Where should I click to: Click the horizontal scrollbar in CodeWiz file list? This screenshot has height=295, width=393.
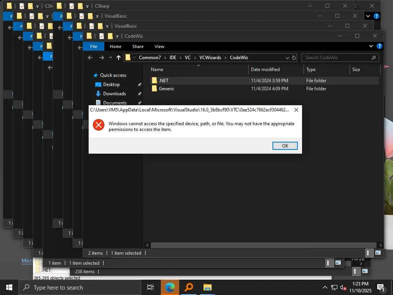(x=264, y=245)
